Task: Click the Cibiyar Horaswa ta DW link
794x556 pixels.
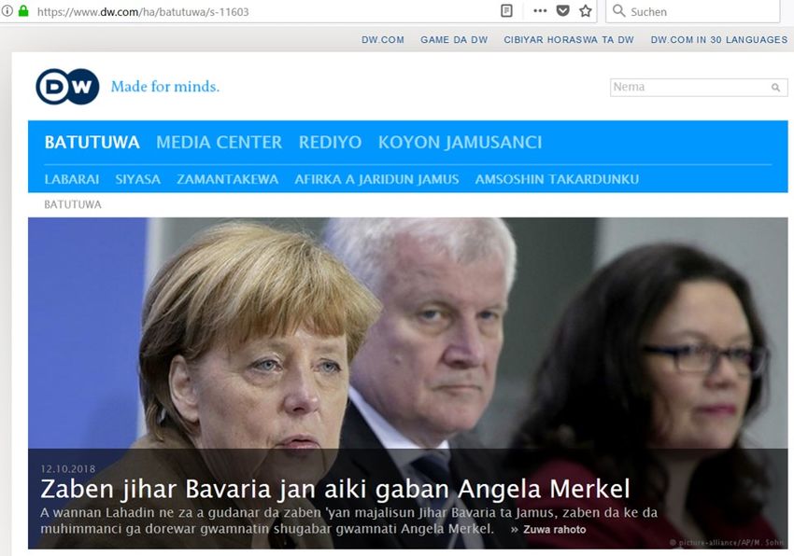Action: pos(568,40)
